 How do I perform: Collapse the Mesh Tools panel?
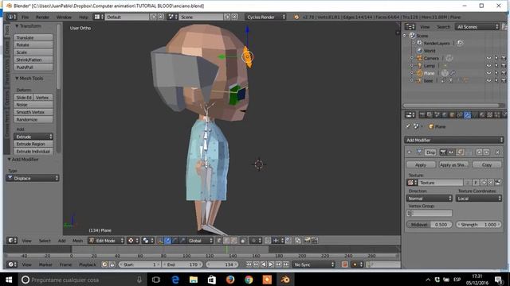(17, 79)
